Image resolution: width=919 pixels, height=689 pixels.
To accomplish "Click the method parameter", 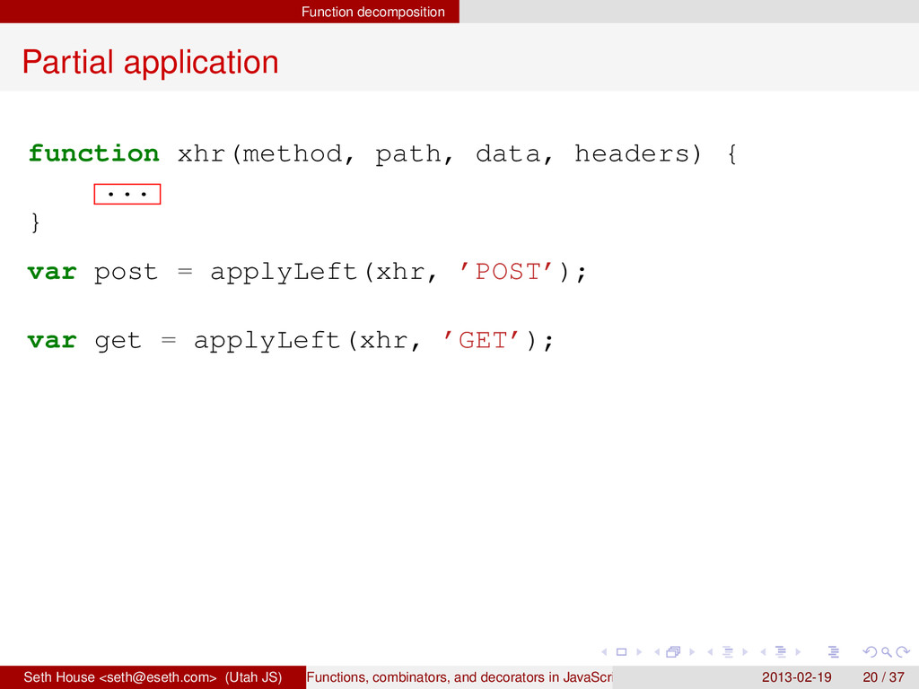I will (292, 153).
